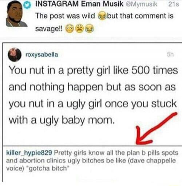The height and width of the screenshot is (186, 182).
Task: Click the 'Pretty girls know all' comment text
Action: (92, 160)
